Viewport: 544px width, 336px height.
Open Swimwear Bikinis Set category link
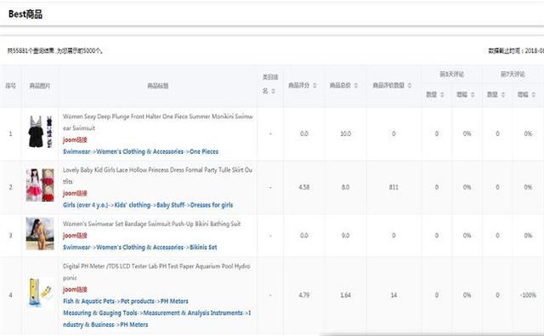click(139, 248)
